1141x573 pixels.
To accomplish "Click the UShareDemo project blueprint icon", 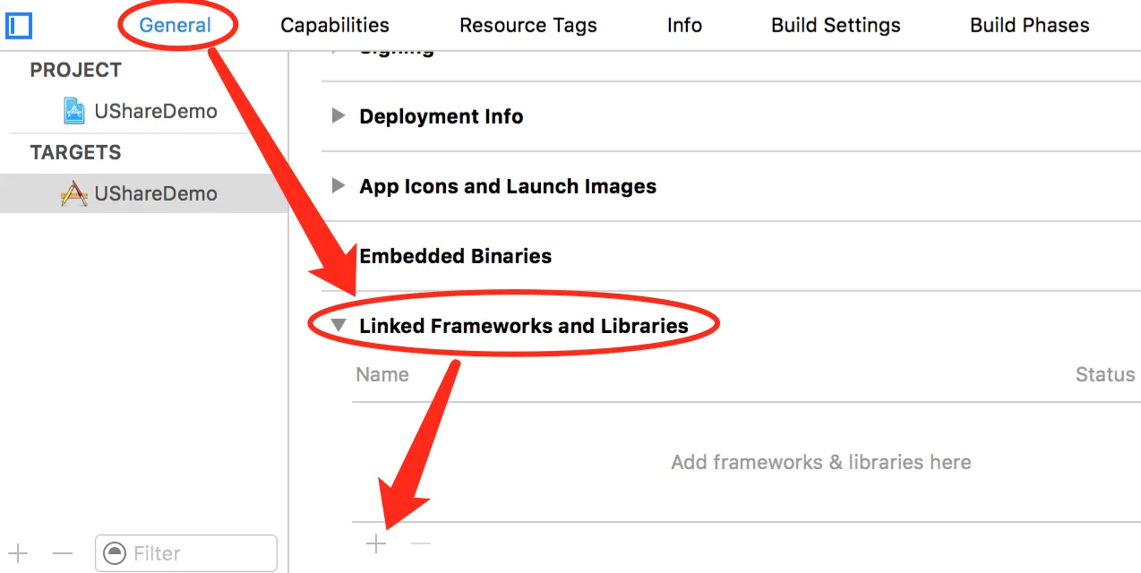I will (x=74, y=111).
